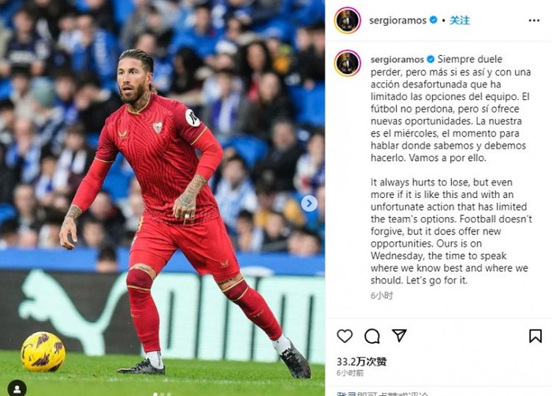View who liked via 33.2万次赞

(361, 362)
